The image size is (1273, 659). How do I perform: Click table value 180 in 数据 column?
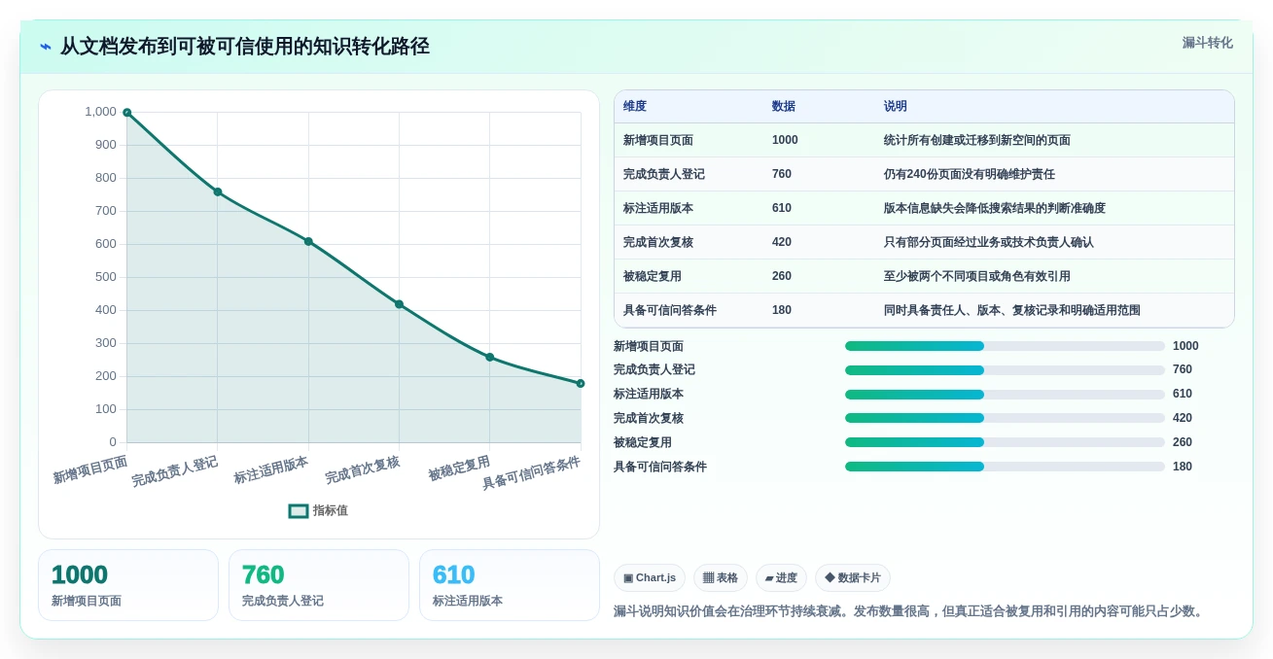[782, 310]
